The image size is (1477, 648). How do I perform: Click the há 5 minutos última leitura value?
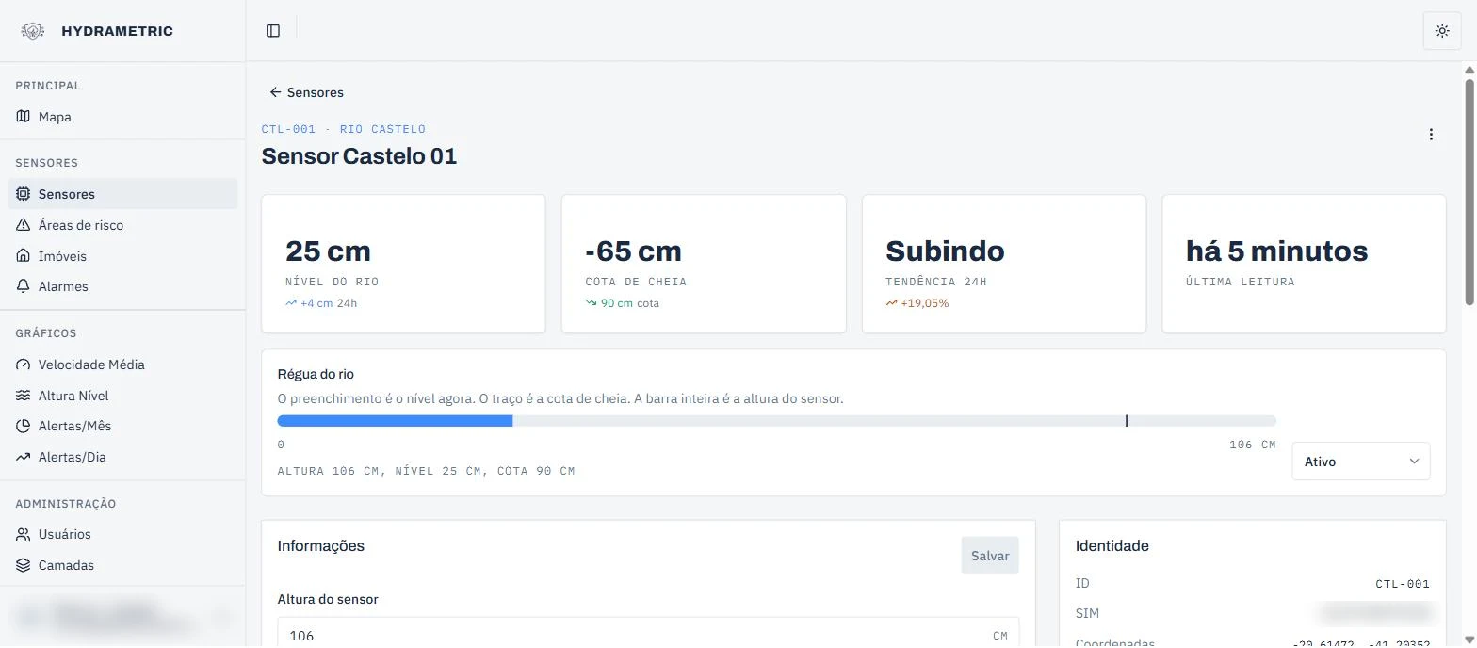click(x=1276, y=251)
